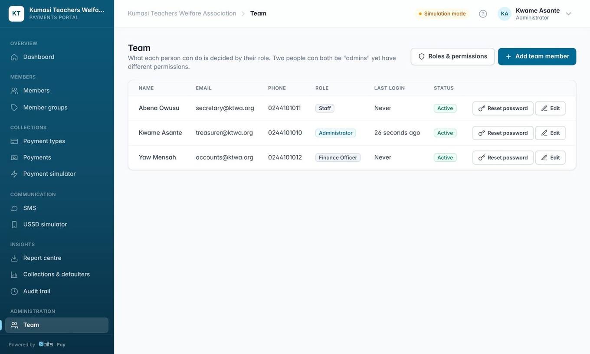Go to SMS communication page

tap(57, 208)
